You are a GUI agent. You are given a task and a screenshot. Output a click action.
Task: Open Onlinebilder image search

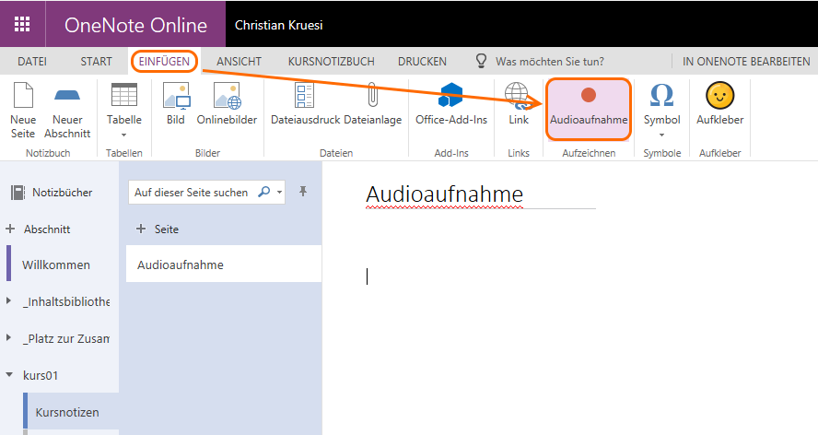(x=227, y=97)
